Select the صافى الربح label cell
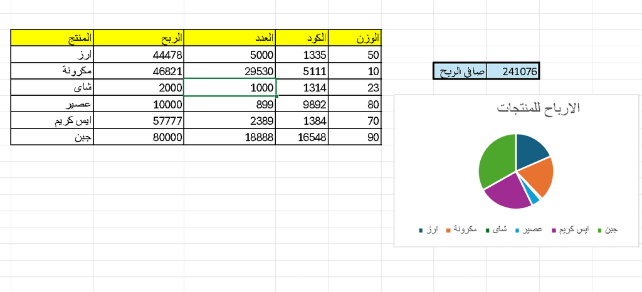Image resolution: width=642 pixels, height=292 pixels. click(460, 71)
